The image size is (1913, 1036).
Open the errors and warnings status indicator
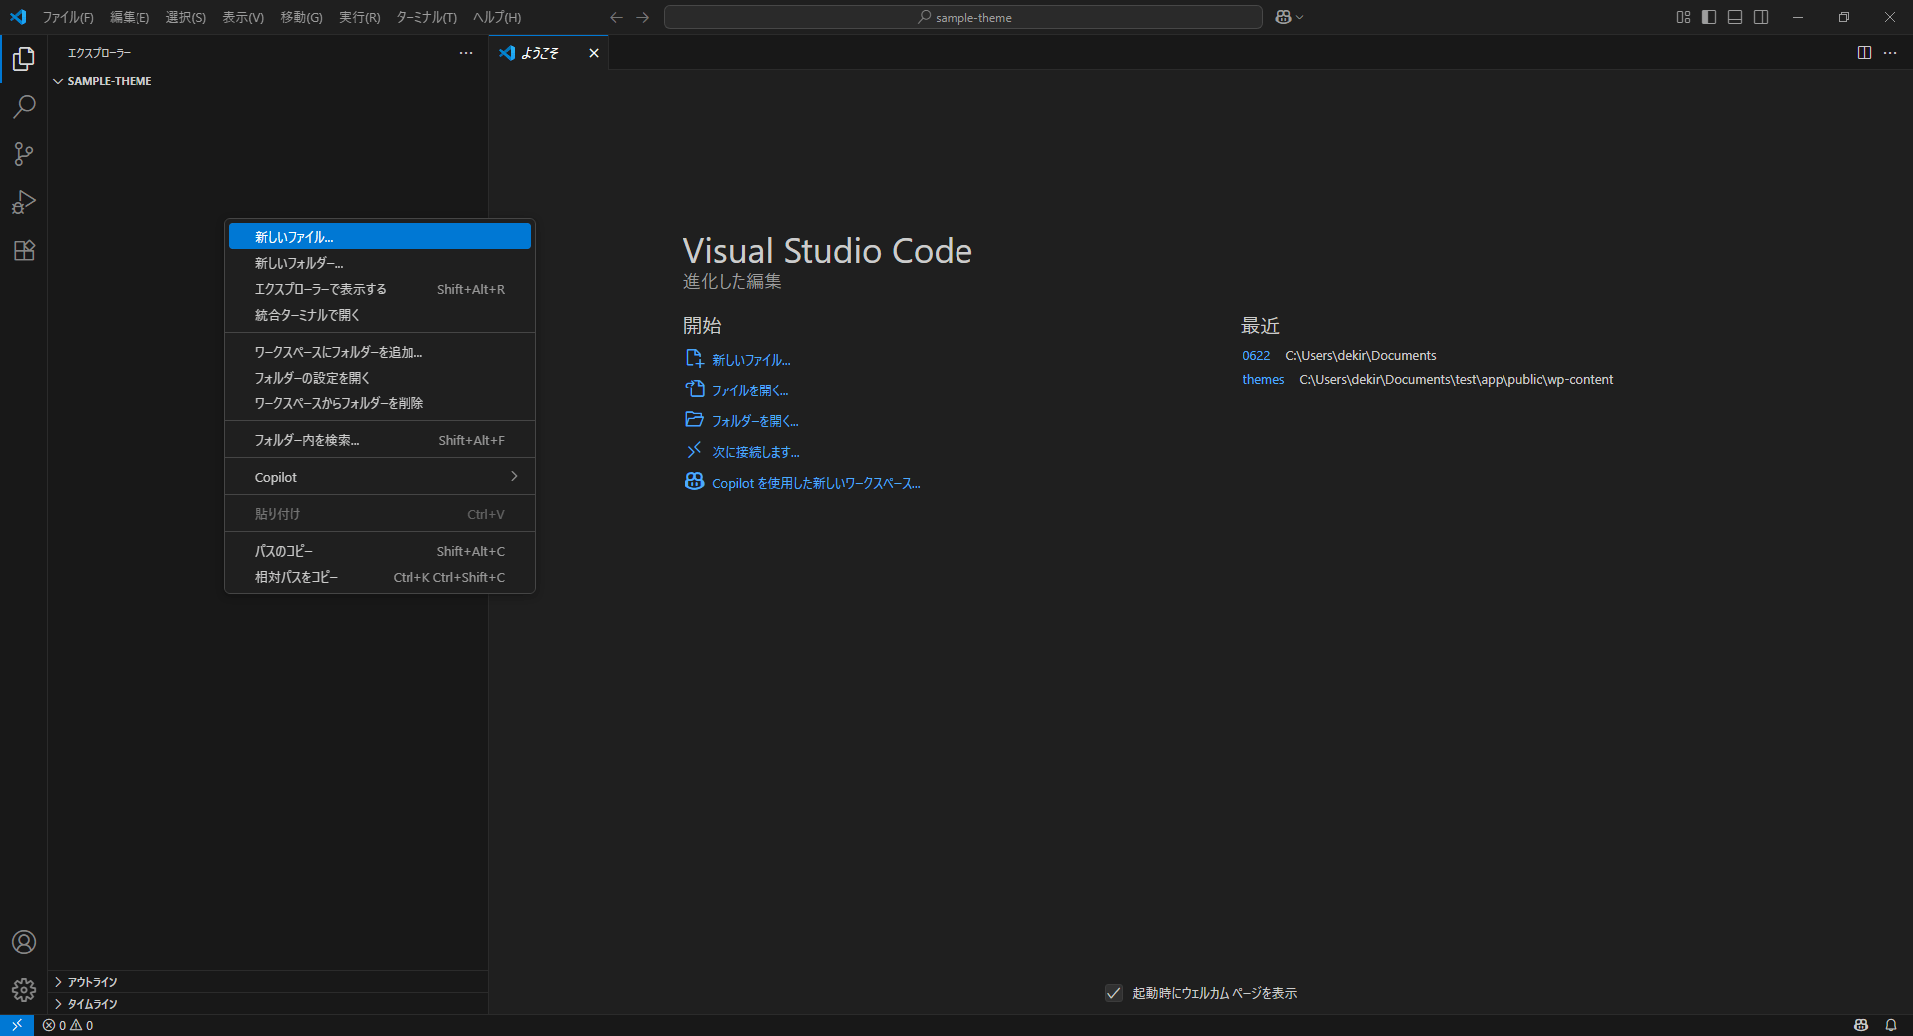pyautogui.click(x=68, y=1025)
